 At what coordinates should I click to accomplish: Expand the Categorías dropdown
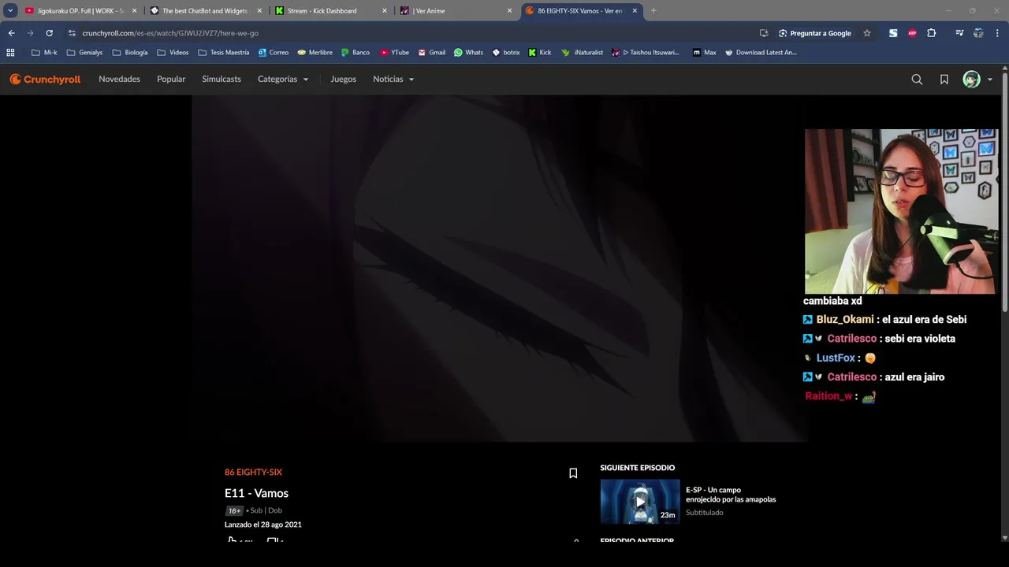click(283, 79)
